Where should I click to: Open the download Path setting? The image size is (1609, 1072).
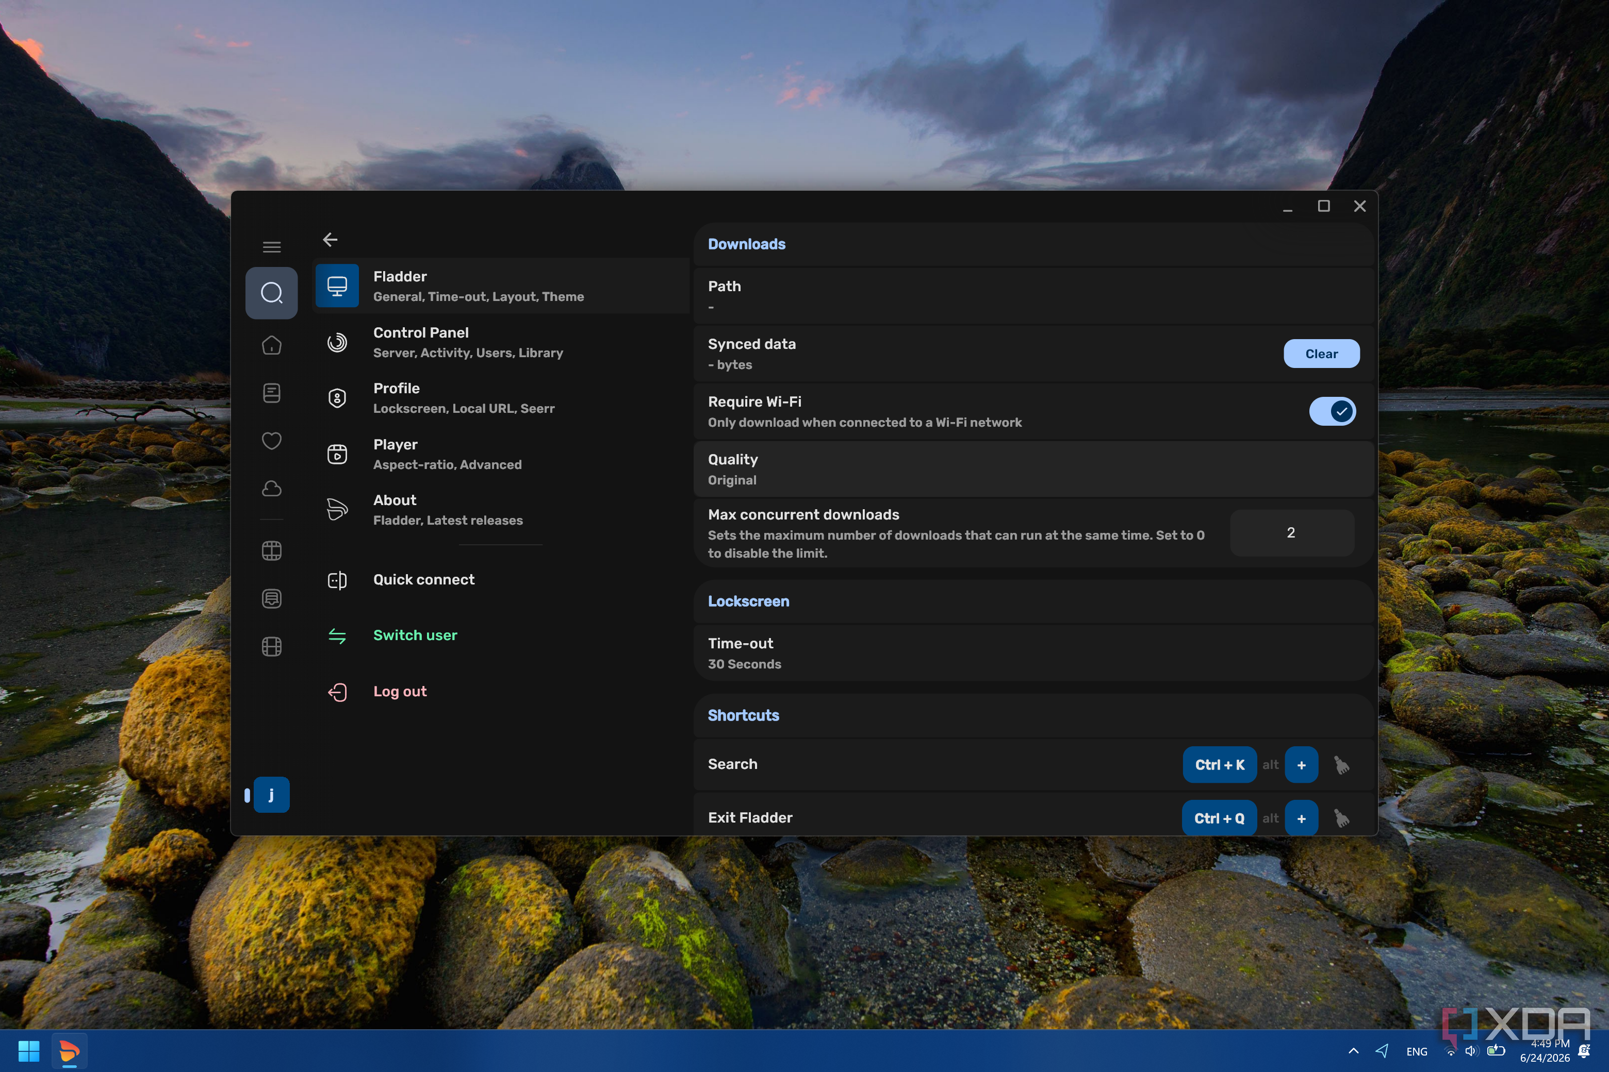[1033, 296]
